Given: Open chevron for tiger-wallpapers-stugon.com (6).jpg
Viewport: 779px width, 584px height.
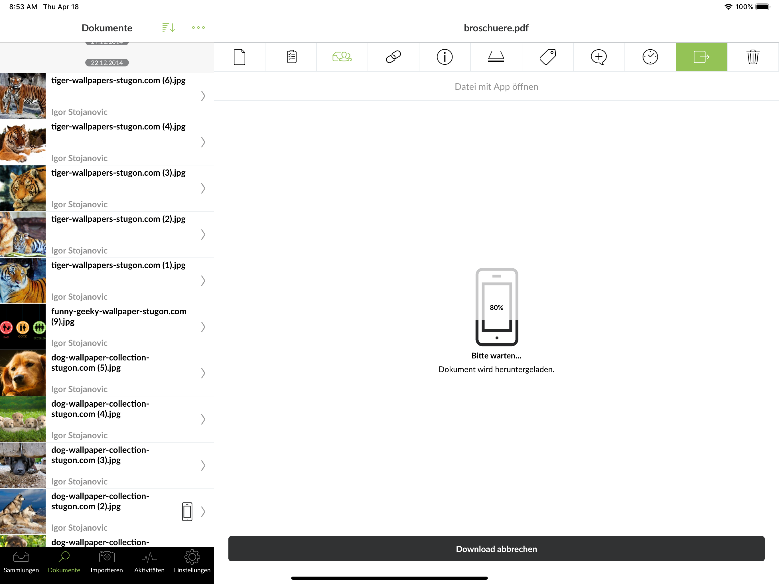Looking at the screenshot, I should [x=203, y=96].
